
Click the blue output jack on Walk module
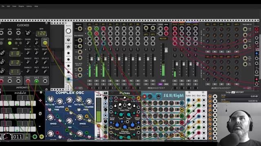(x=69, y=79)
